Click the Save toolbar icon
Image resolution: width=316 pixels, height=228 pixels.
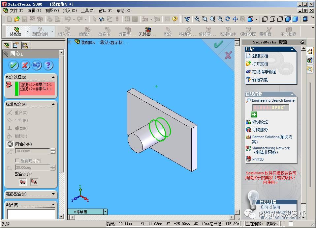point(25,19)
